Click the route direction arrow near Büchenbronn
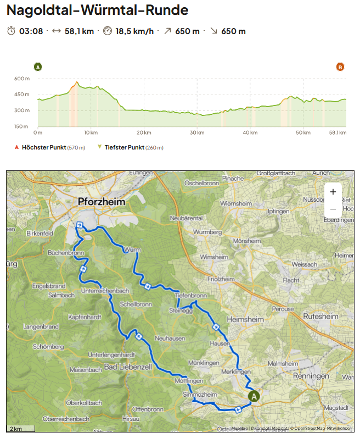 (83, 269)
